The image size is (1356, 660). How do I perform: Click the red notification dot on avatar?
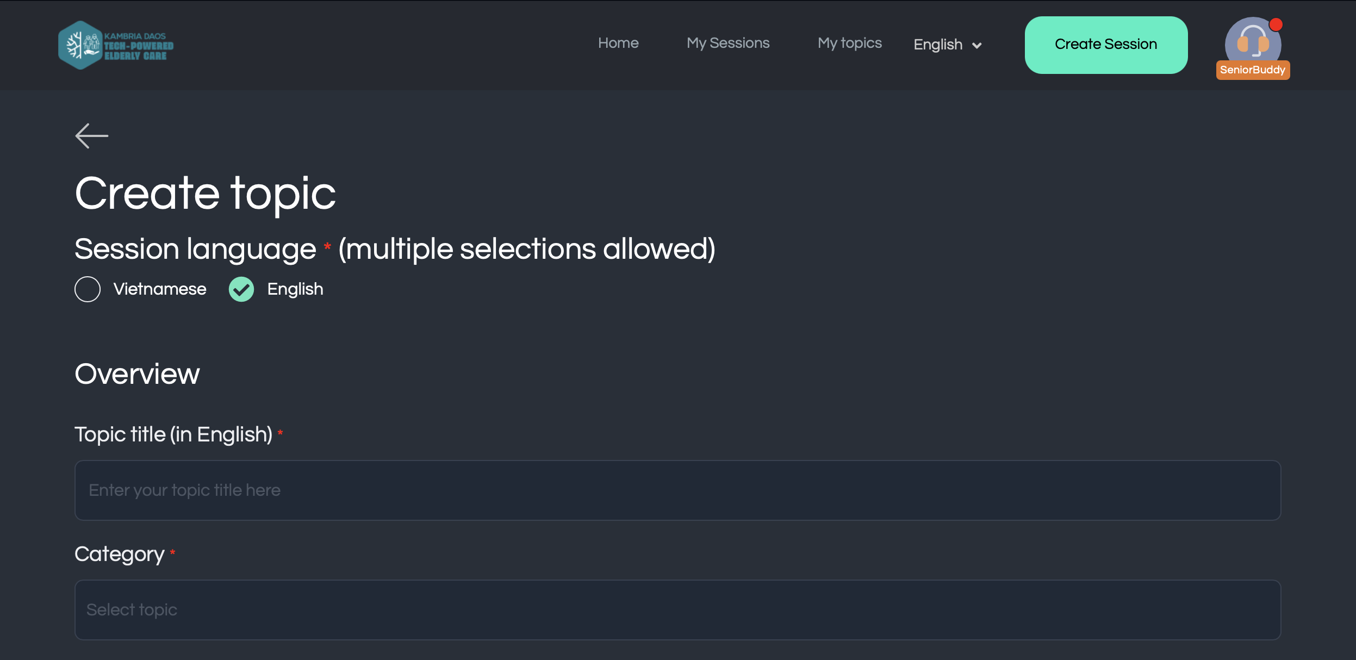tap(1276, 24)
